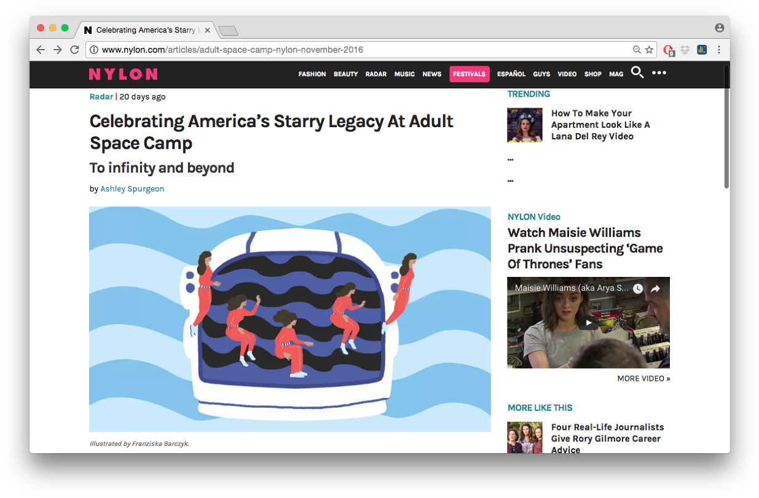Reload the page with refresh icon

pos(74,50)
